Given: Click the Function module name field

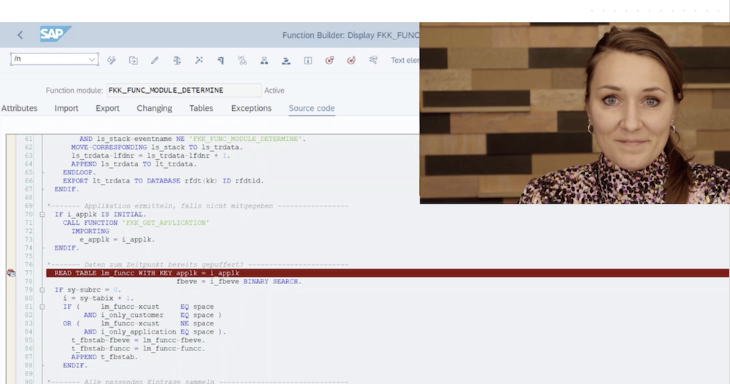Looking at the screenshot, I should 184,91.
